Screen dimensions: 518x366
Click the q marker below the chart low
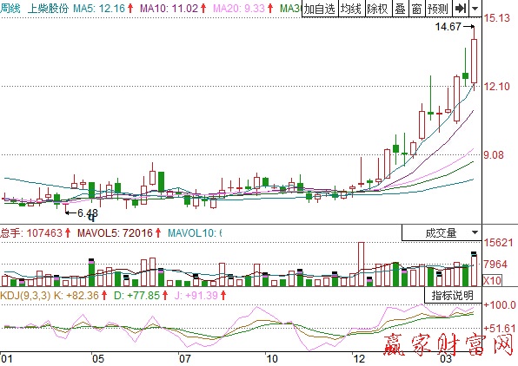pos(91,218)
